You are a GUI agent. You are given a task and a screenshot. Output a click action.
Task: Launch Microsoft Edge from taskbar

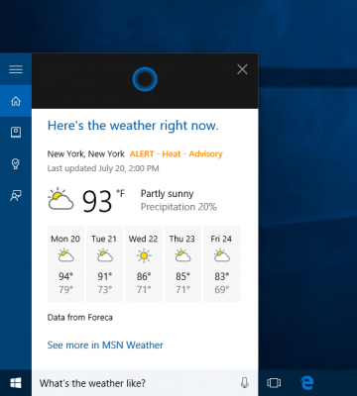point(307,383)
